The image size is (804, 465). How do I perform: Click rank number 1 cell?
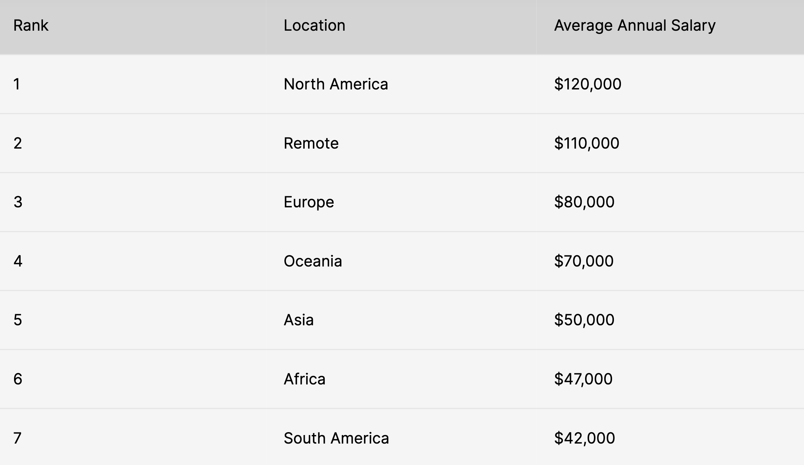[17, 84]
